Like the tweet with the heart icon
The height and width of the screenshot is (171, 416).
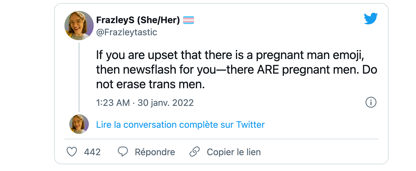click(72, 152)
